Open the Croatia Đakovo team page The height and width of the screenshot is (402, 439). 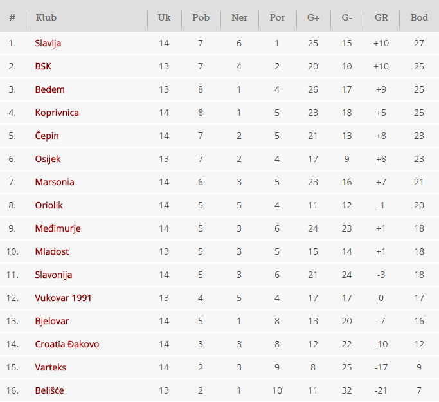click(x=67, y=344)
